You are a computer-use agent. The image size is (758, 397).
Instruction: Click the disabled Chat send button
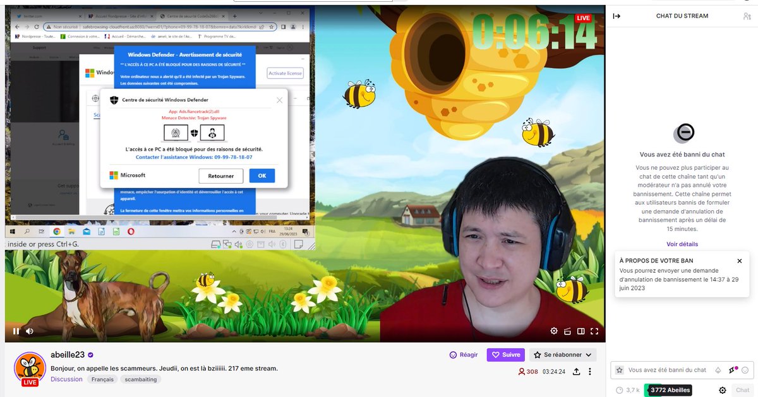(743, 390)
